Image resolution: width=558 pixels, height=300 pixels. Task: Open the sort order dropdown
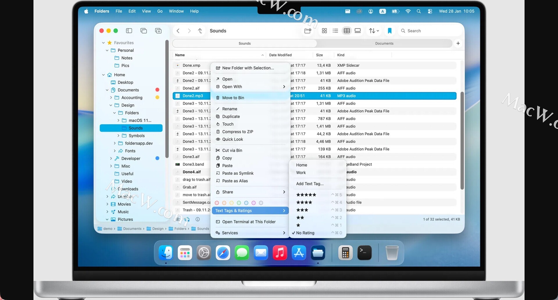(x=374, y=31)
